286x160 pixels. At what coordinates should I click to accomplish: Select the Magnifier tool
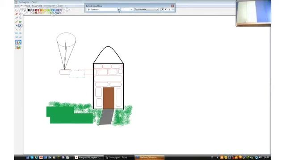point(20,18)
